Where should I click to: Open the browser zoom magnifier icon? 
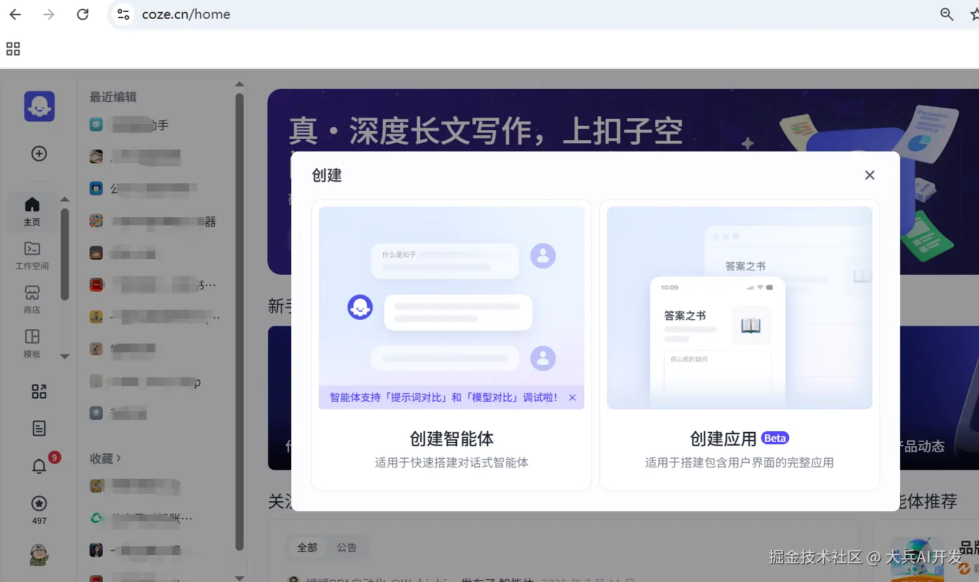click(946, 14)
